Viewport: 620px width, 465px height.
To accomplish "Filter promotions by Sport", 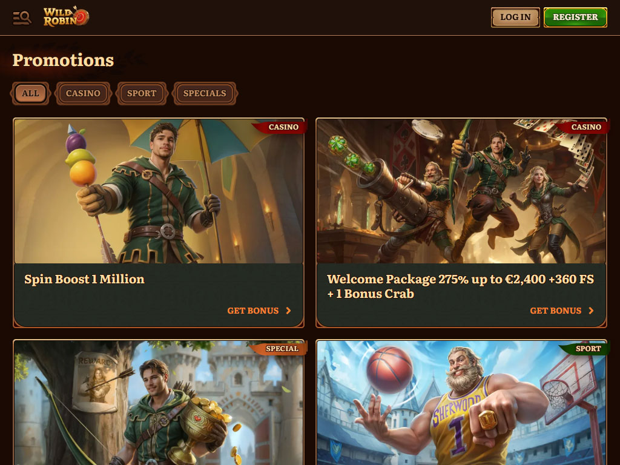I will pos(142,93).
